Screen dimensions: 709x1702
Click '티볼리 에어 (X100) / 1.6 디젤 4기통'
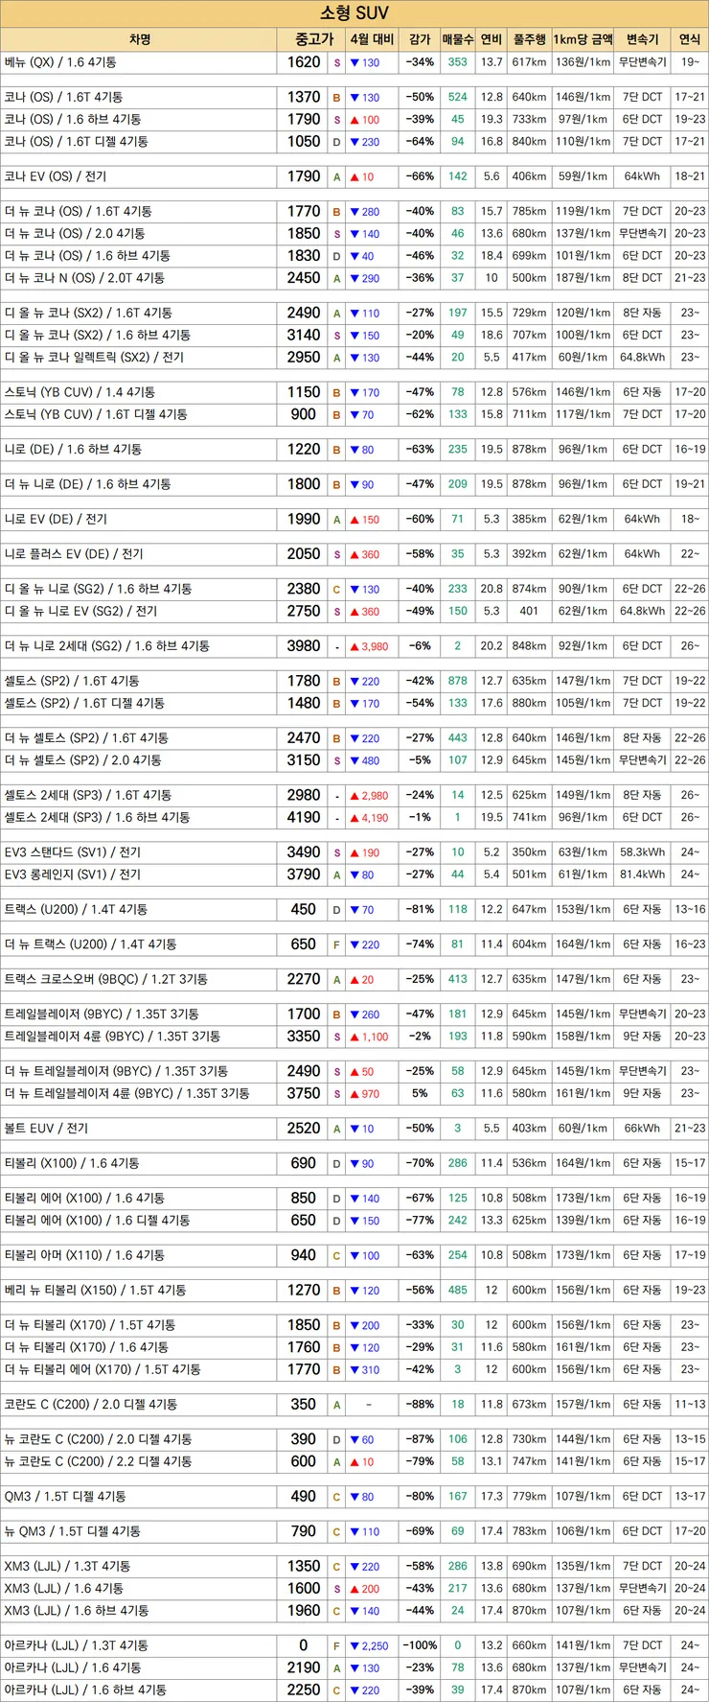[97, 1221]
